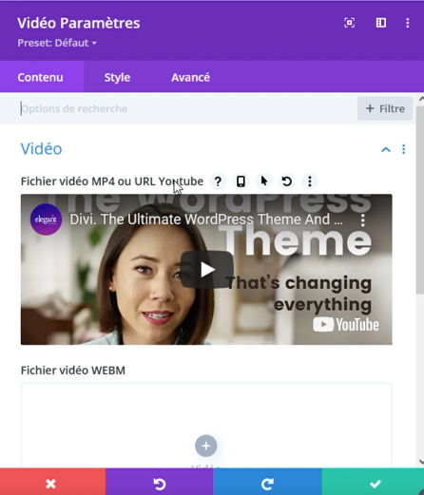This screenshot has height=495, width=424.
Task: Collapse the Vidéo section chevron
Action: point(386,149)
